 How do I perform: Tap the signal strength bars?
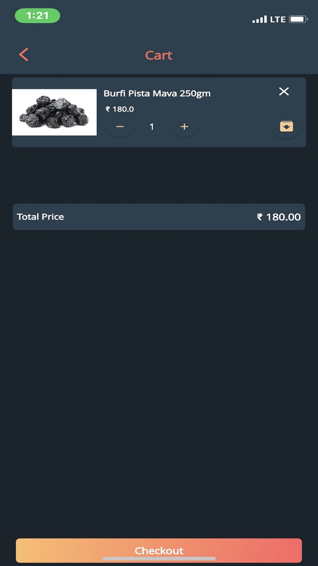tap(259, 20)
